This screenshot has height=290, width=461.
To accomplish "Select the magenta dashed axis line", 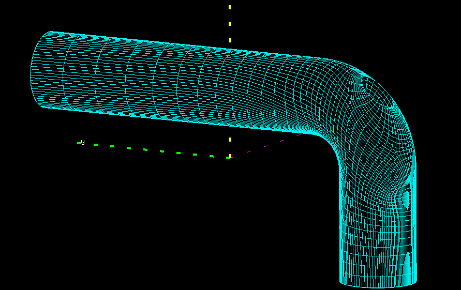I will pos(266,145).
